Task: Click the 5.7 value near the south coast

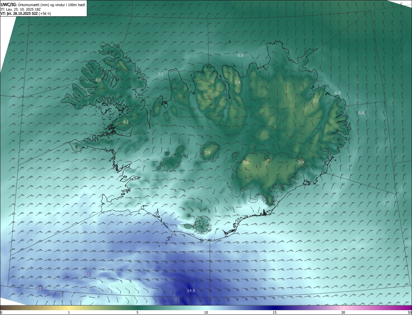Action: (x=199, y=224)
